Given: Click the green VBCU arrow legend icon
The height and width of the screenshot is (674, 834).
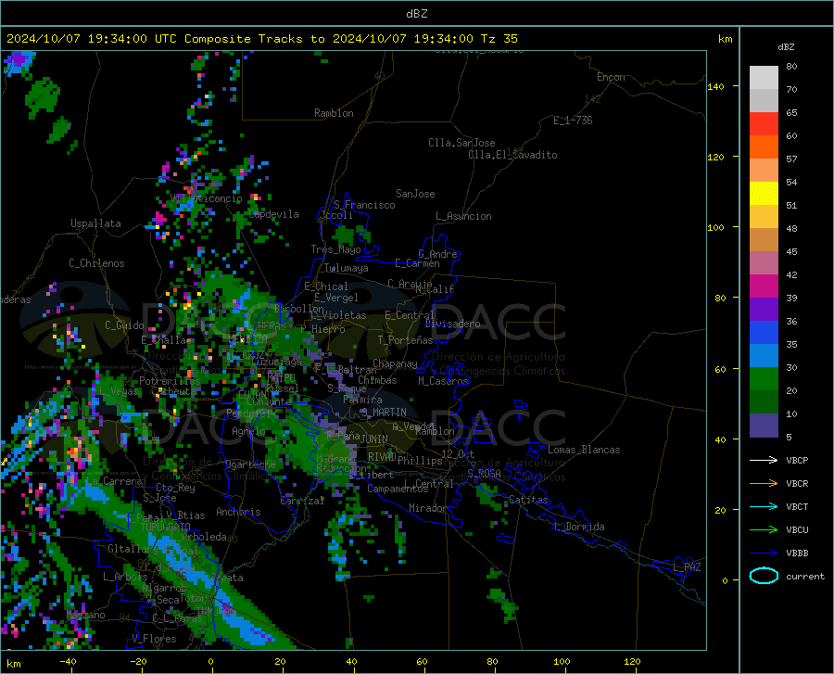Looking at the screenshot, I should pos(764,530).
